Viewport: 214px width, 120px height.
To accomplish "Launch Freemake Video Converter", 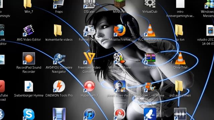I will (x=89, y=58).
